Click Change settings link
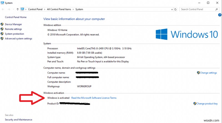The image size is (222, 123). (208, 73)
